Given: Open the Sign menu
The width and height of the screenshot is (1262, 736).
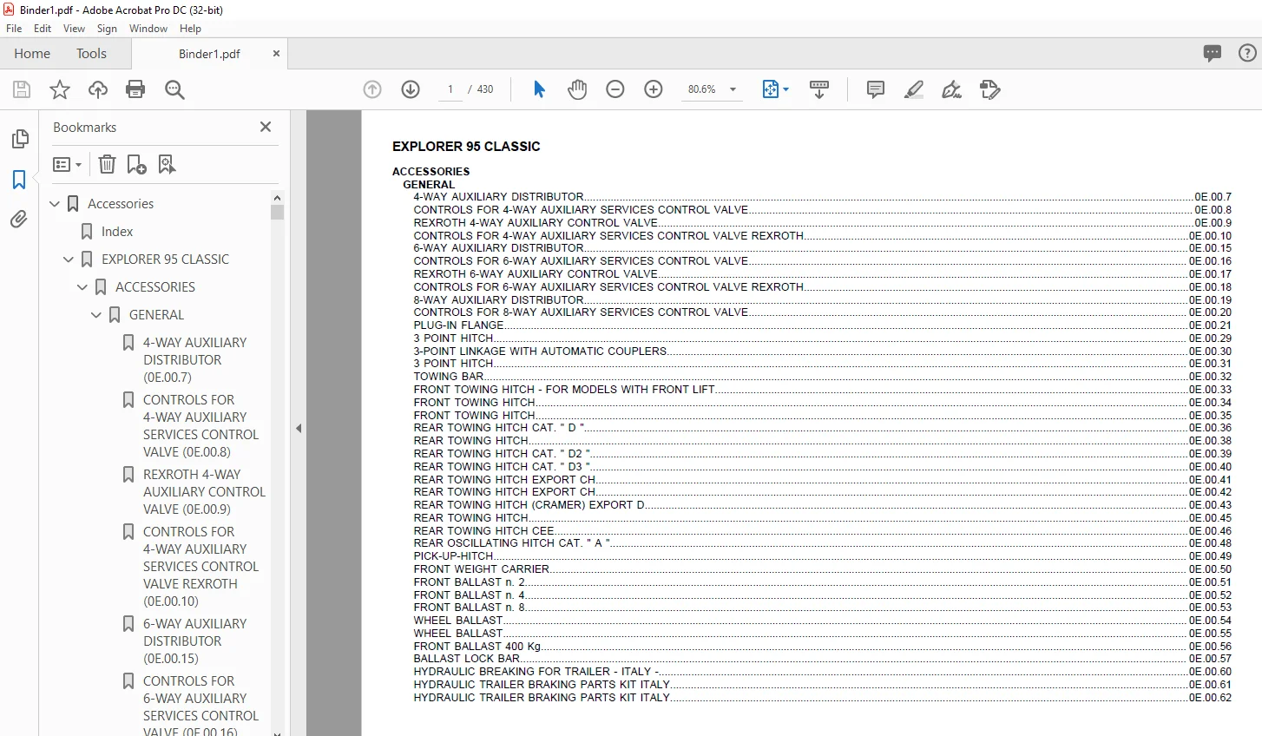Looking at the screenshot, I should [x=107, y=29].
